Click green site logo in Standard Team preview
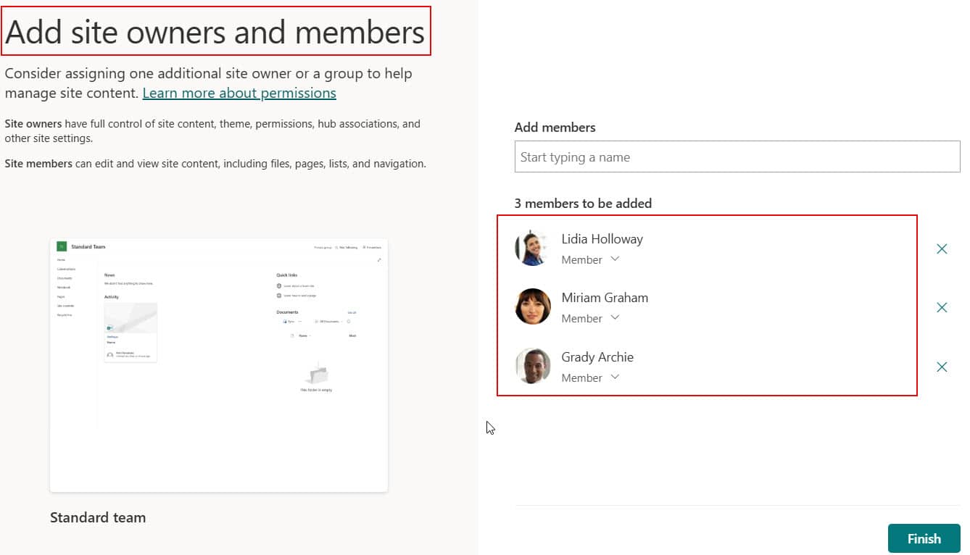Image resolution: width=970 pixels, height=555 pixels. 62,247
